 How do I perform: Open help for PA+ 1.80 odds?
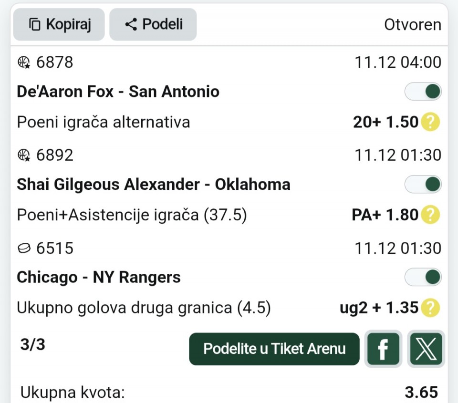(x=430, y=215)
